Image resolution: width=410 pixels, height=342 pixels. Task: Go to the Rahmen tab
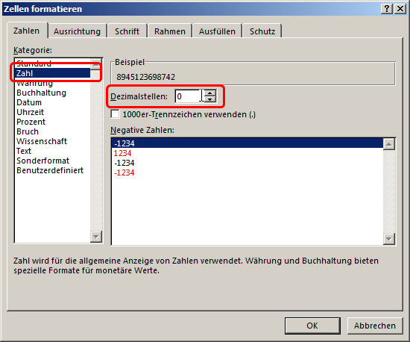tap(170, 31)
